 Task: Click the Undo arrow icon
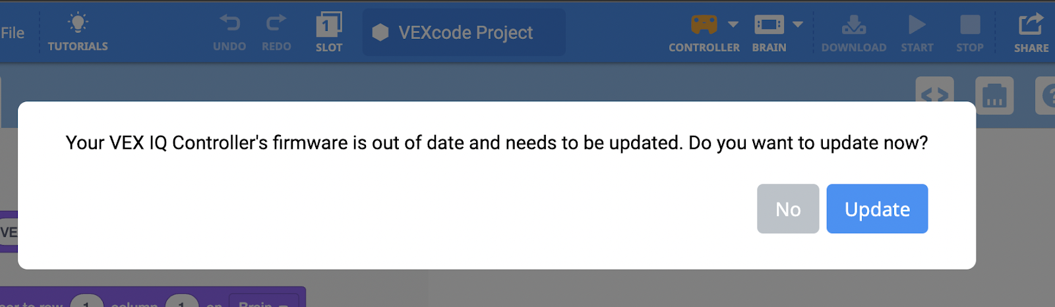(x=229, y=24)
